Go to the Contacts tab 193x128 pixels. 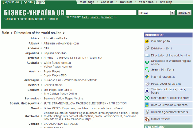(x=126, y=2)
